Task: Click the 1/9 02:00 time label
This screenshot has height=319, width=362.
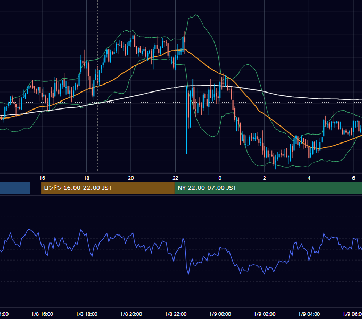Action: pyautogui.click(x=265, y=314)
